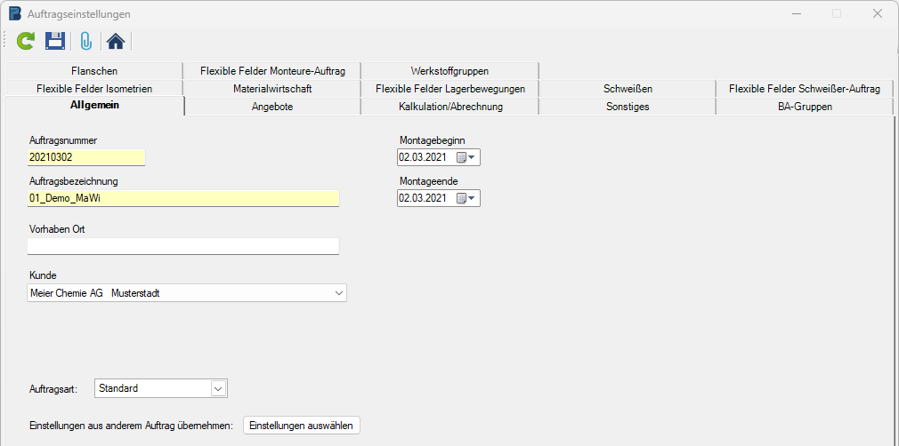
Task: Go home via the house icon
Action: tap(115, 40)
